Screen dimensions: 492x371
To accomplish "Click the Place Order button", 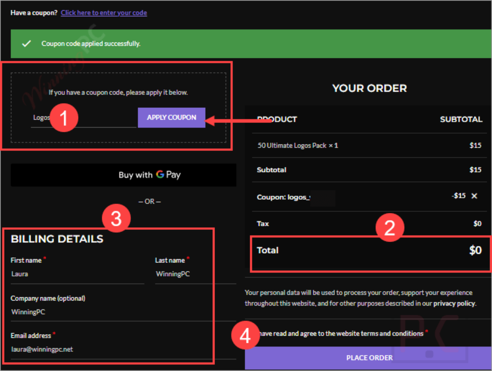I will click(368, 358).
